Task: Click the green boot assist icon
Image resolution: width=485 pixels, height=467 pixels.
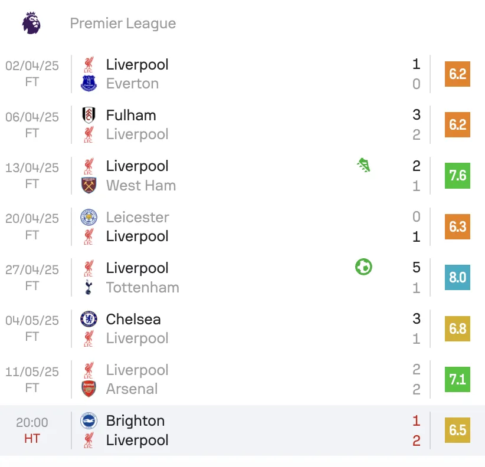Action: pos(363,166)
